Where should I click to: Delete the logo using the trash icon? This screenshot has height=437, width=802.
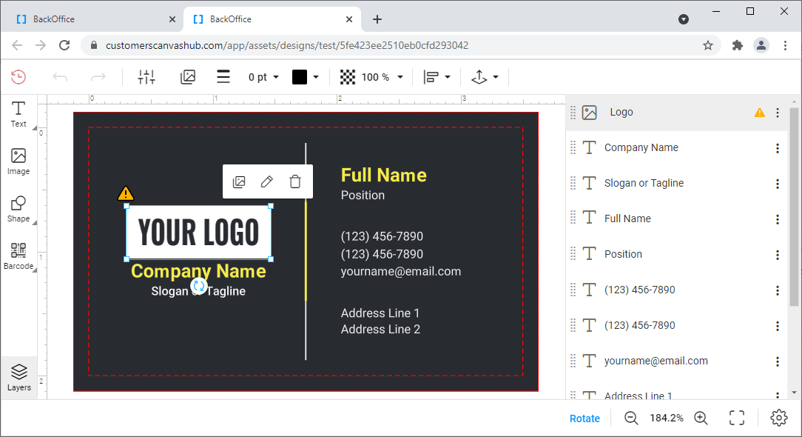coord(295,181)
